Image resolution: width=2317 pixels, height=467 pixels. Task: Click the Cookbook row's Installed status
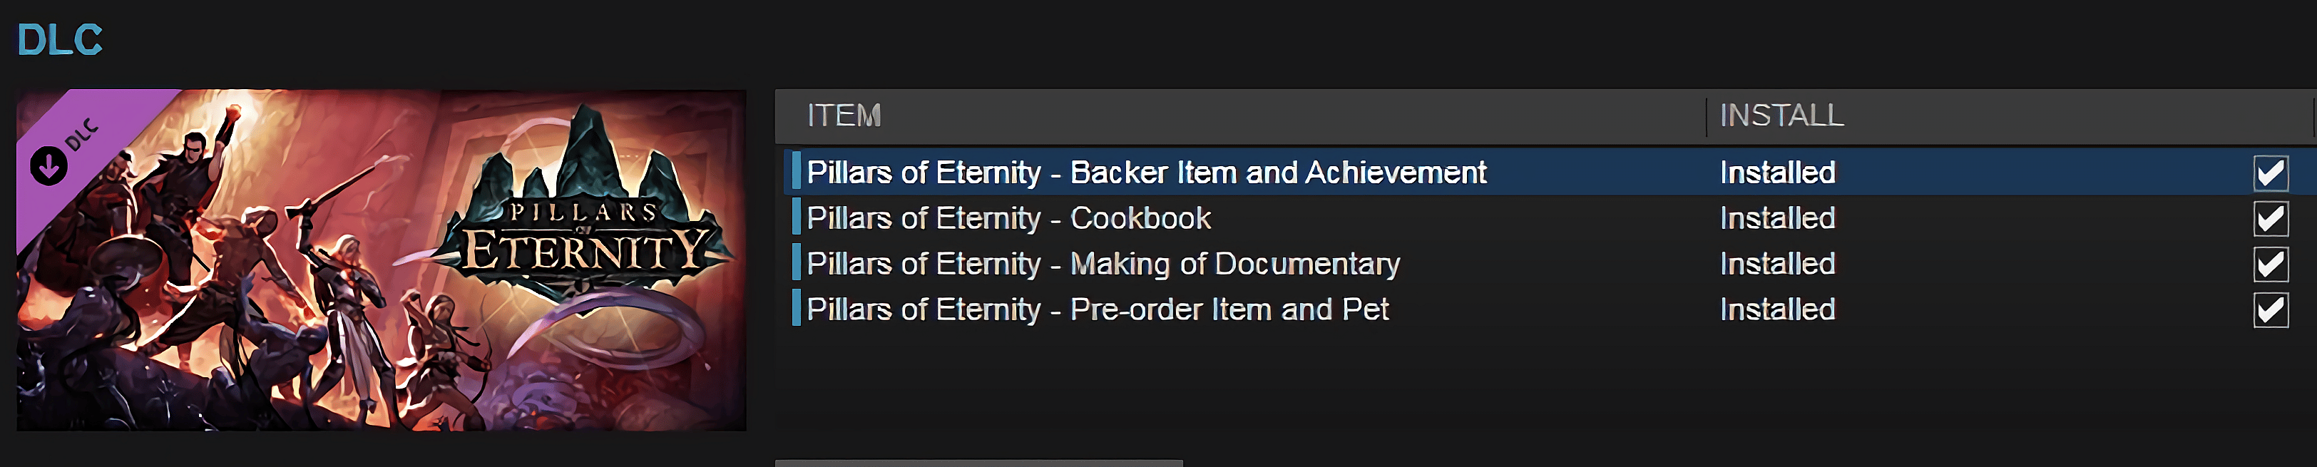point(1777,217)
